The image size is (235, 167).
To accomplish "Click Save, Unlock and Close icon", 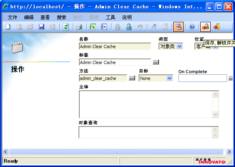I will coord(206,27).
